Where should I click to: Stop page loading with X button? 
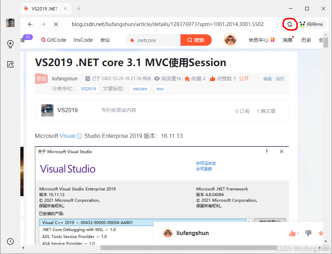point(56,24)
